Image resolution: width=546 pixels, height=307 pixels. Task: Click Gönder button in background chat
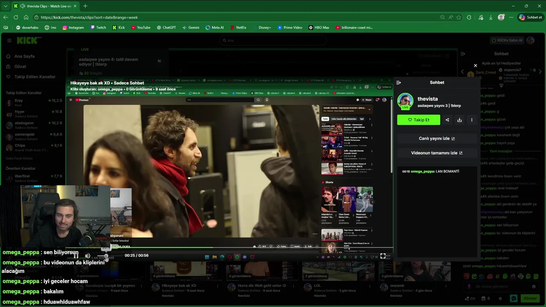click(x=530, y=298)
